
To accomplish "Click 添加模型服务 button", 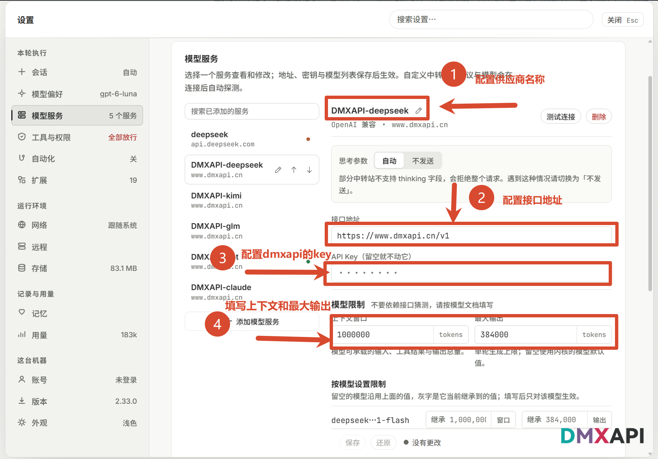I will coord(252,321).
